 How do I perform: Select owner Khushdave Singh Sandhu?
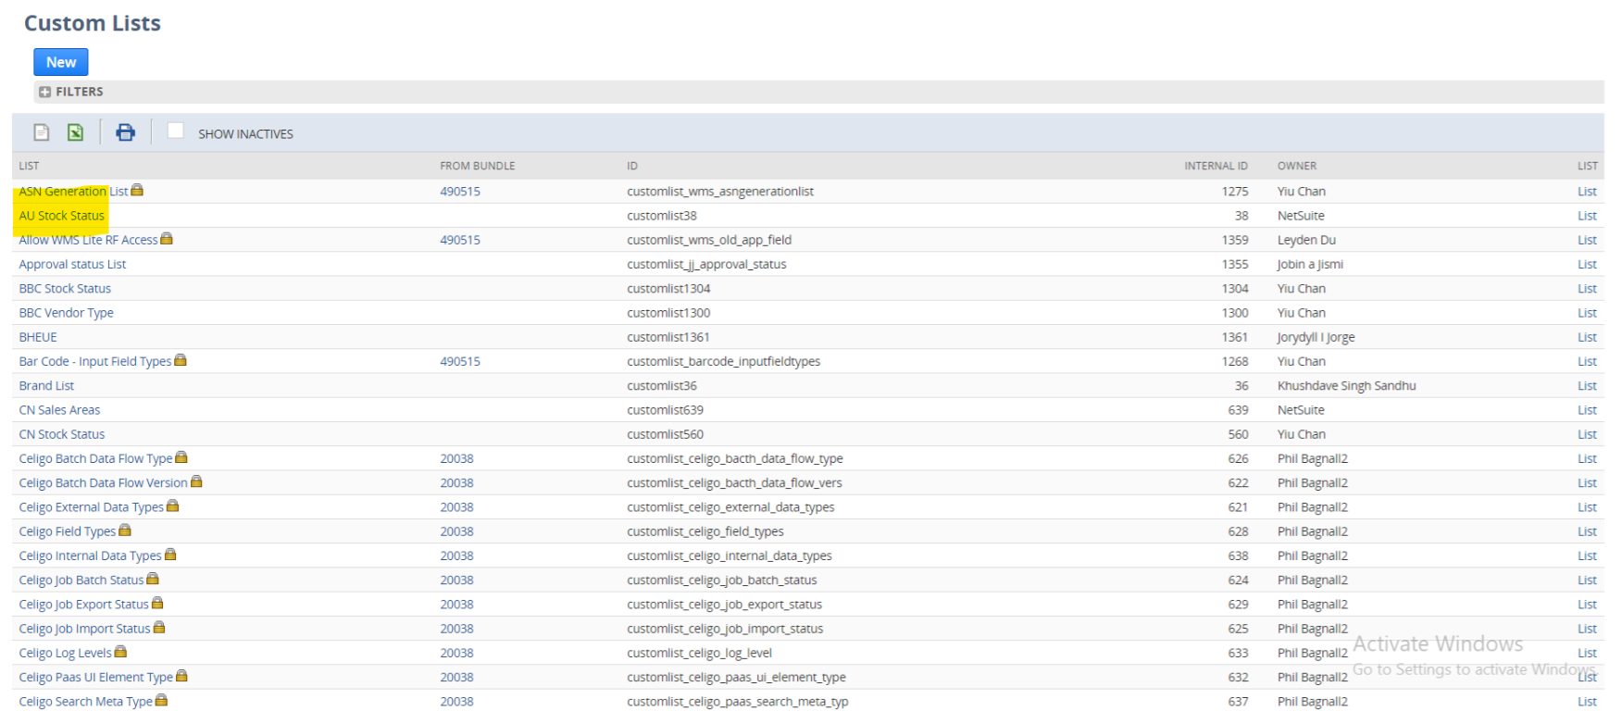click(1346, 386)
